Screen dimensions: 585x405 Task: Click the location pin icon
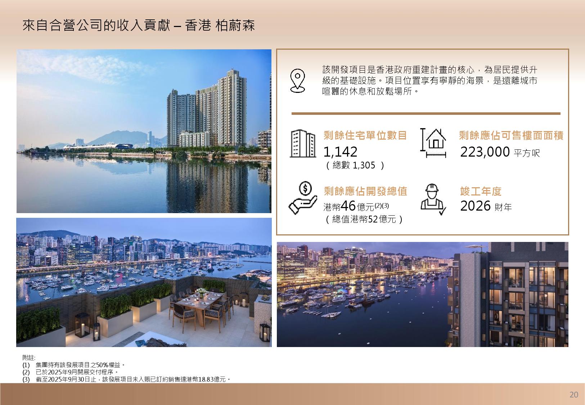click(297, 81)
